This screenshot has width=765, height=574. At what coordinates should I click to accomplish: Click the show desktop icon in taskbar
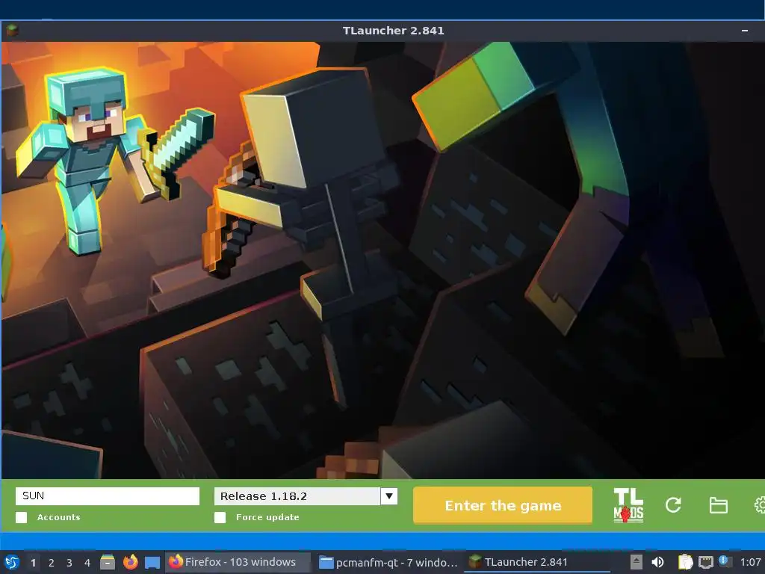tap(152, 563)
